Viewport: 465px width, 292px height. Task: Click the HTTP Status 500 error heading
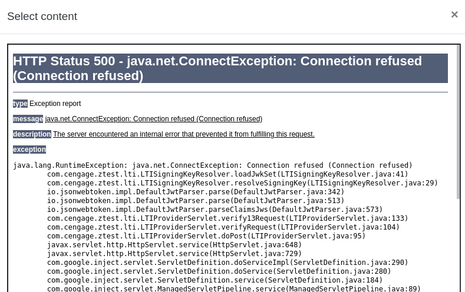point(230,68)
